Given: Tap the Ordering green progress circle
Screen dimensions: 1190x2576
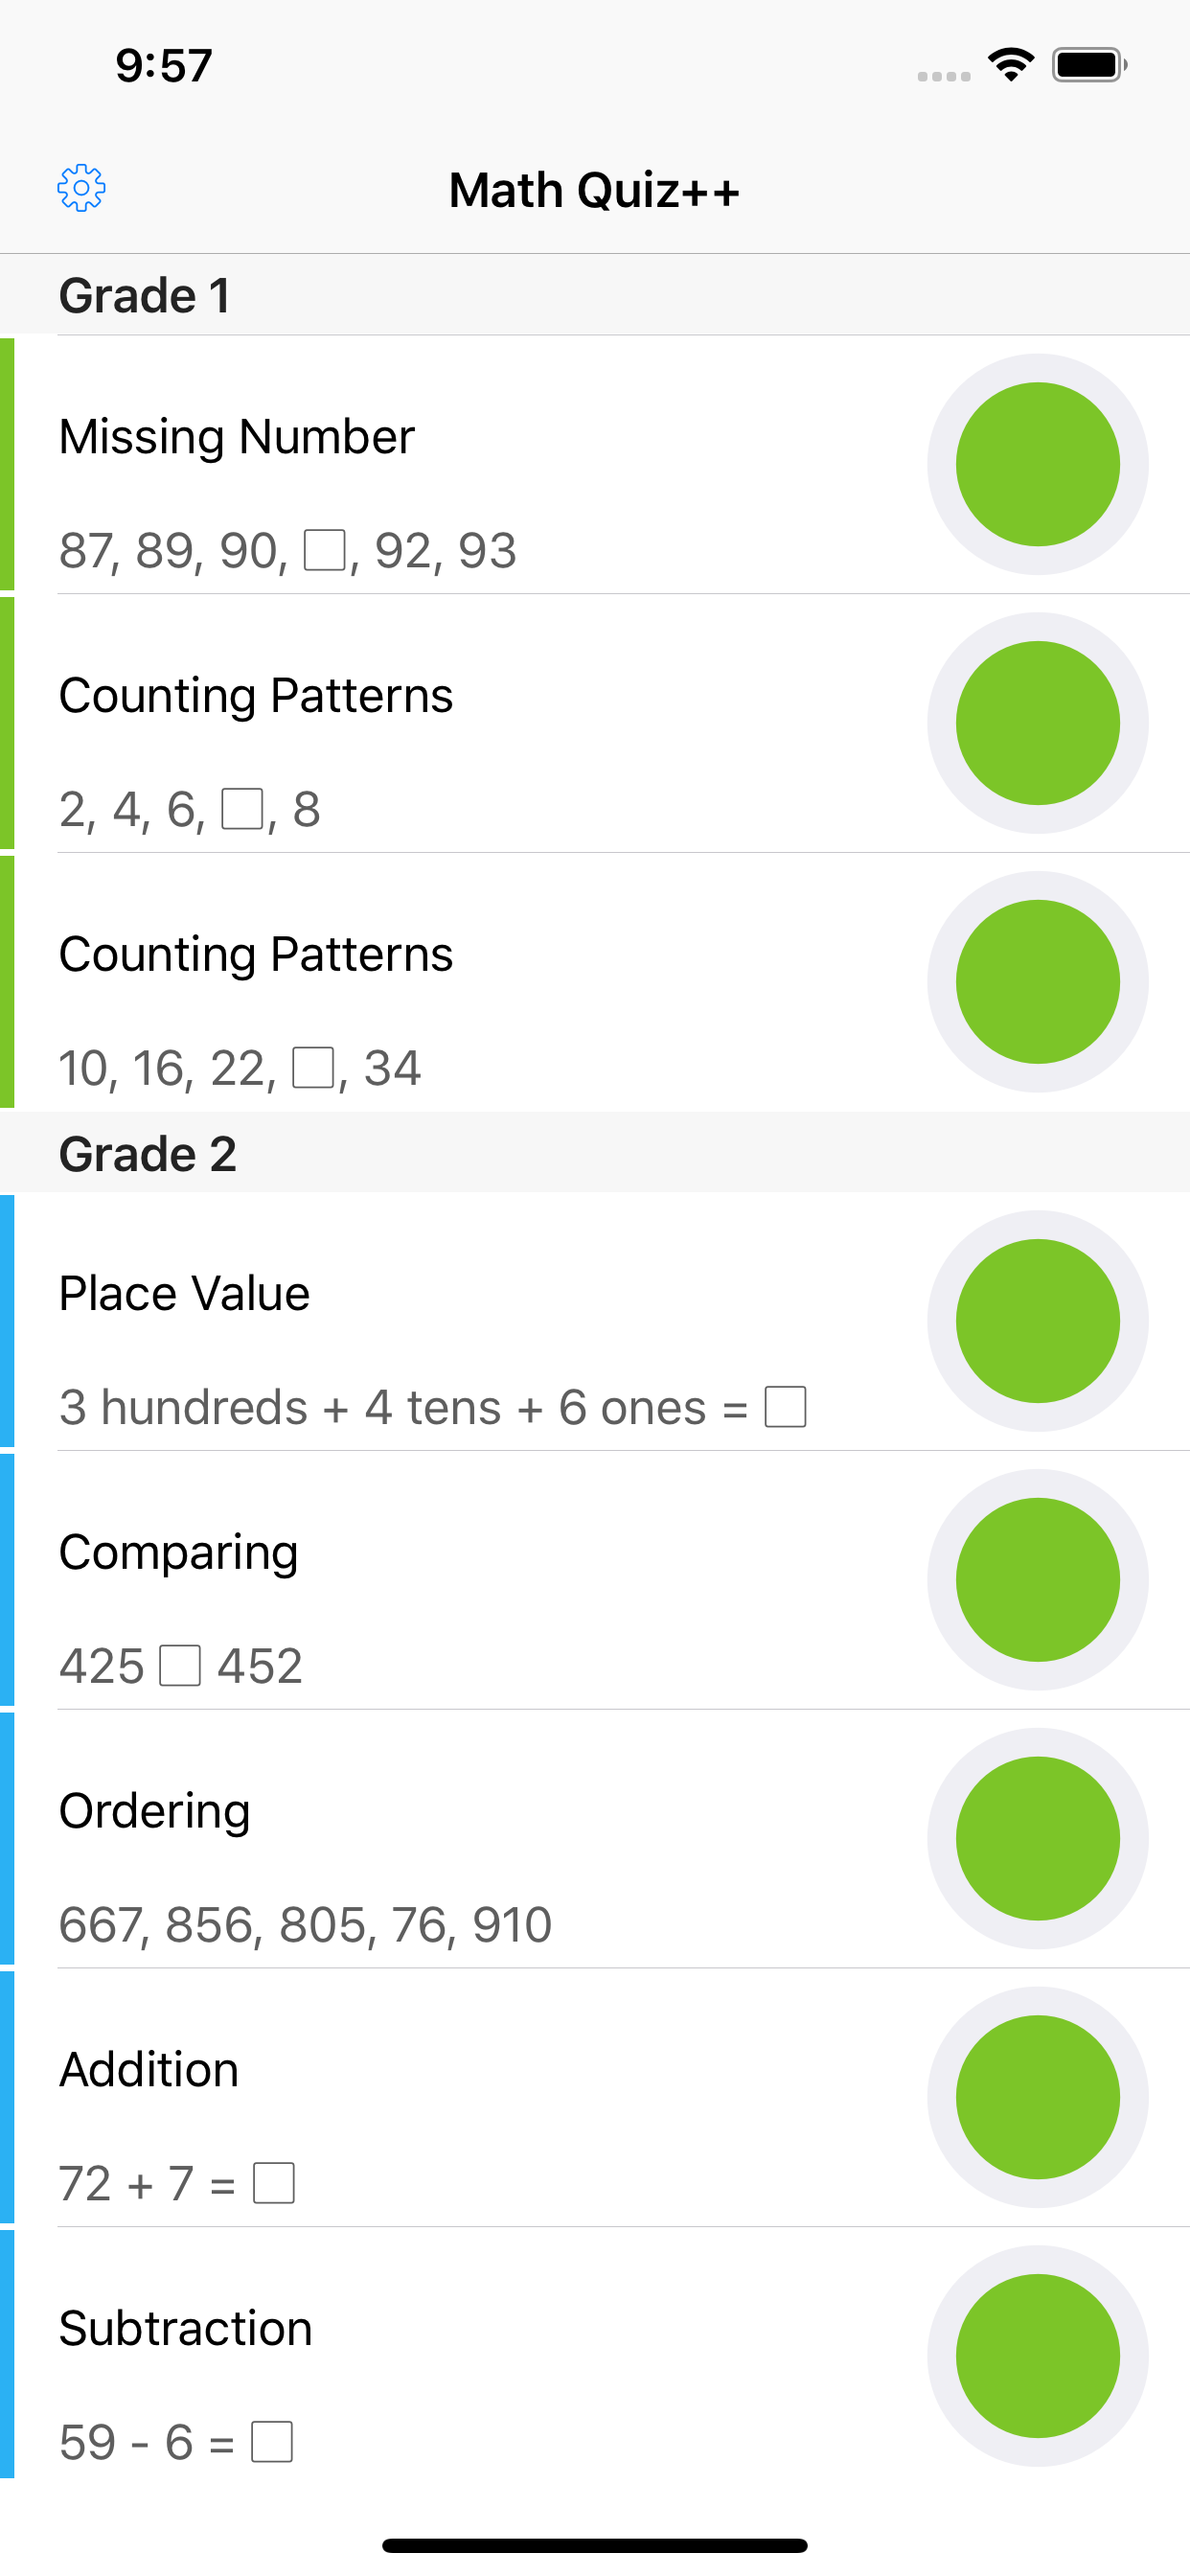Looking at the screenshot, I should click(1037, 1839).
